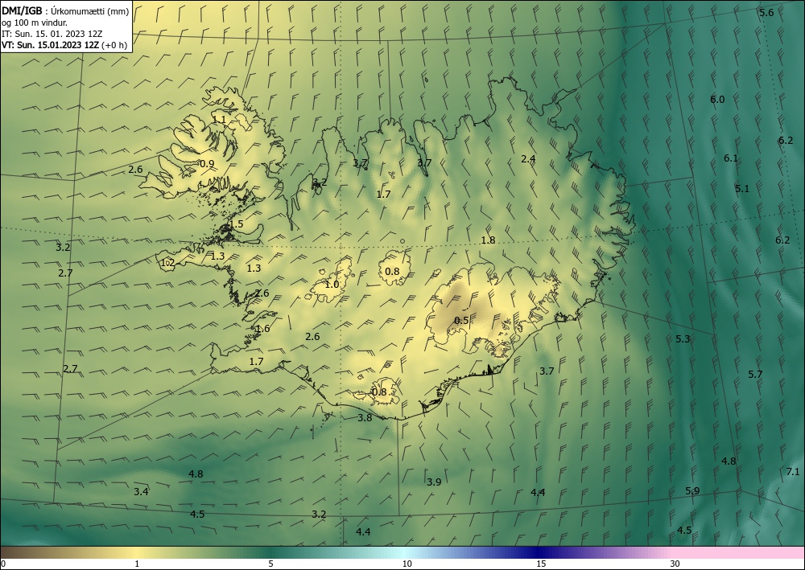Click the 1.2 value on Snæfellsnes tip
This screenshot has height=570, width=805.
(x=168, y=263)
